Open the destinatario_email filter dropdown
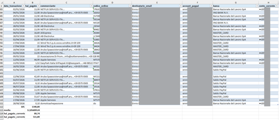The image size is (279, 120). tap(181, 6)
